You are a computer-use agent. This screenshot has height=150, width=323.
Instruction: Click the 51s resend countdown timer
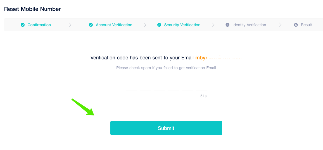(x=203, y=96)
